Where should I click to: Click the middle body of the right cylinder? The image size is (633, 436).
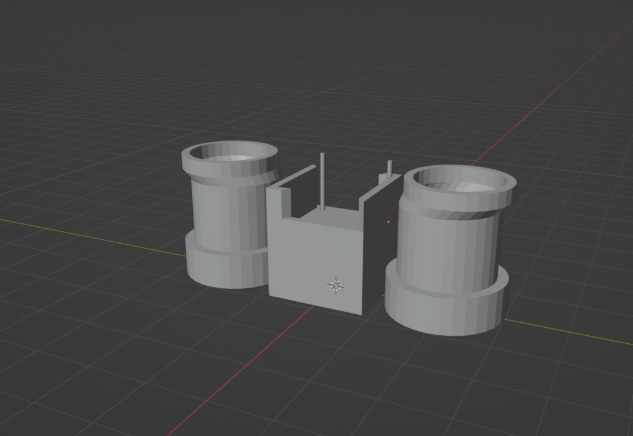(445, 247)
